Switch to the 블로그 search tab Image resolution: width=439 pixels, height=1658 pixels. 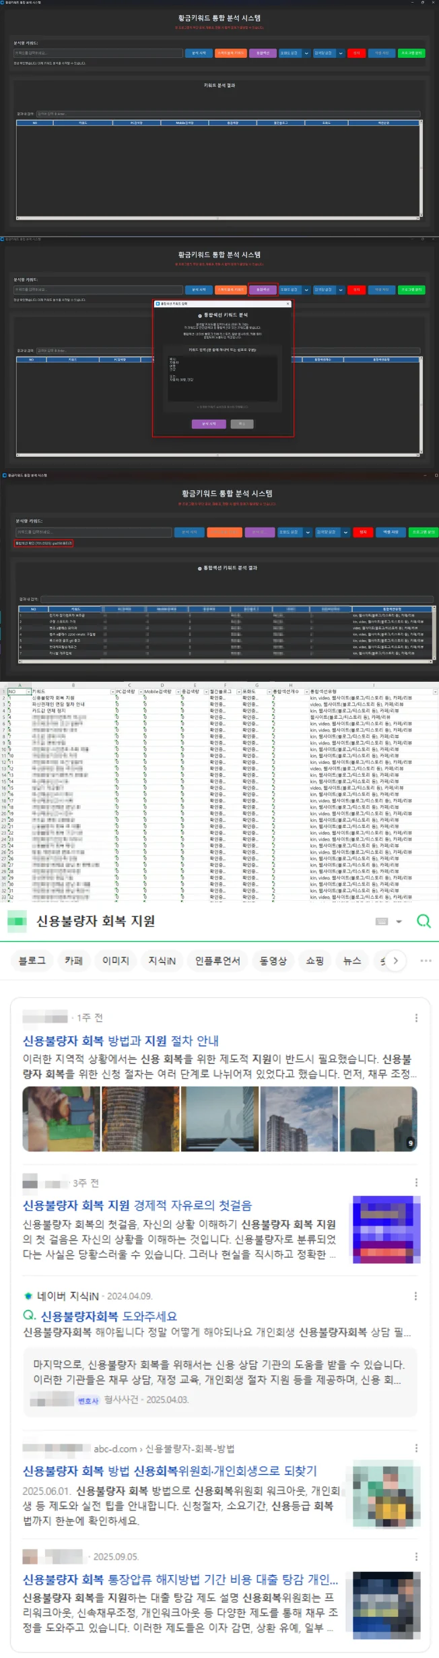tap(32, 961)
